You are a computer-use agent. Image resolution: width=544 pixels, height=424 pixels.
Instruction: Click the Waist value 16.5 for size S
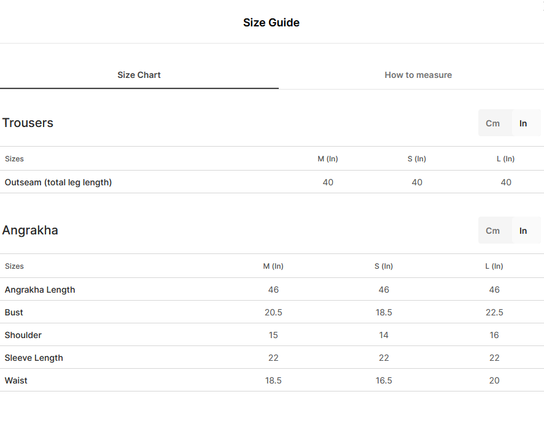coord(384,380)
